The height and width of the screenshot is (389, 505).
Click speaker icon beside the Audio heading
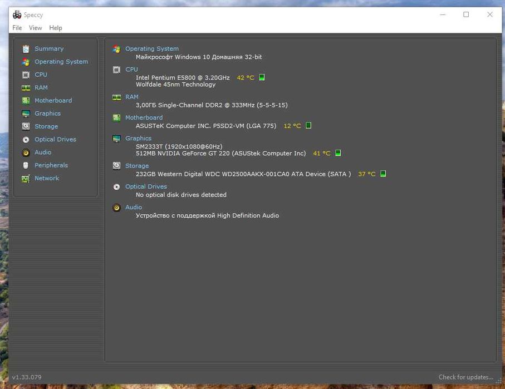(x=116, y=208)
